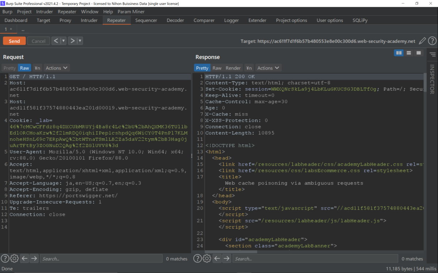
Task: Switch to the User options tab
Action: pyautogui.click(x=330, y=20)
